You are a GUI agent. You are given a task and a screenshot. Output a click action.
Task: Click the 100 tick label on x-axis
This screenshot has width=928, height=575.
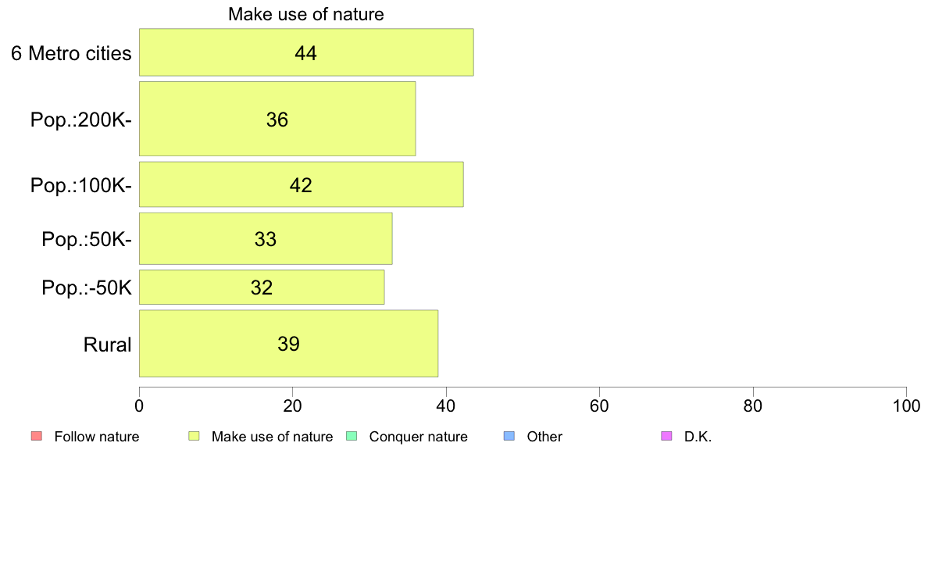point(906,405)
